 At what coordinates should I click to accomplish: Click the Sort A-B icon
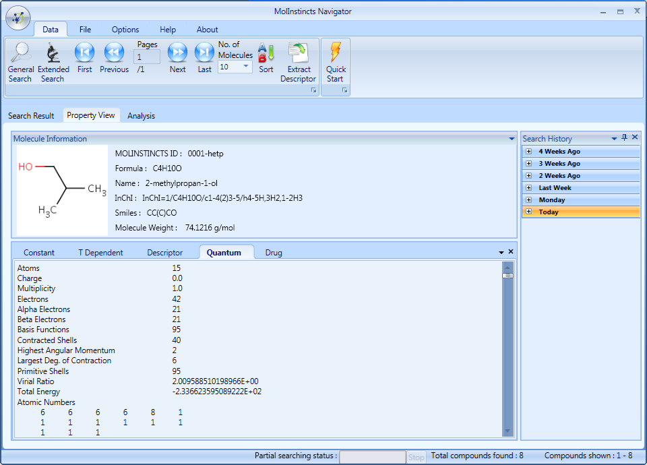(266, 58)
